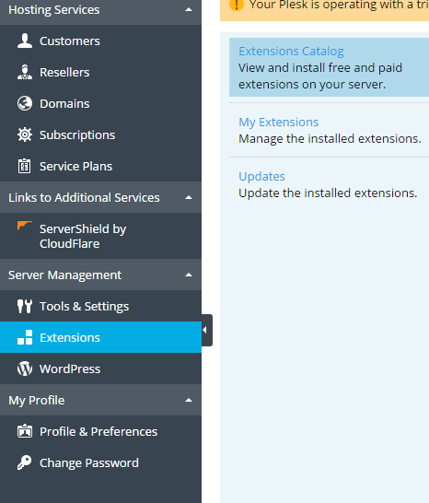Click the ServerShield CloudFlare icon

pyautogui.click(x=25, y=228)
